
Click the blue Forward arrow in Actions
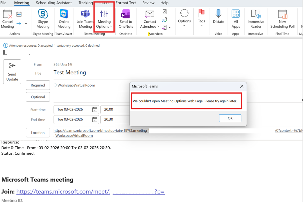point(19,24)
